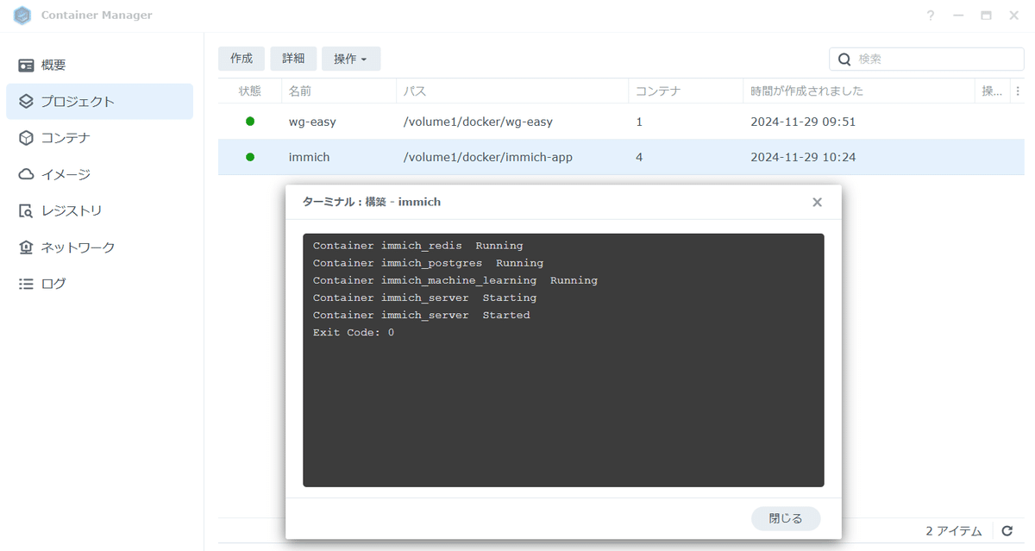Click date 2024-11-29 09:51
This screenshot has width=1035, height=551.
[803, 122]
